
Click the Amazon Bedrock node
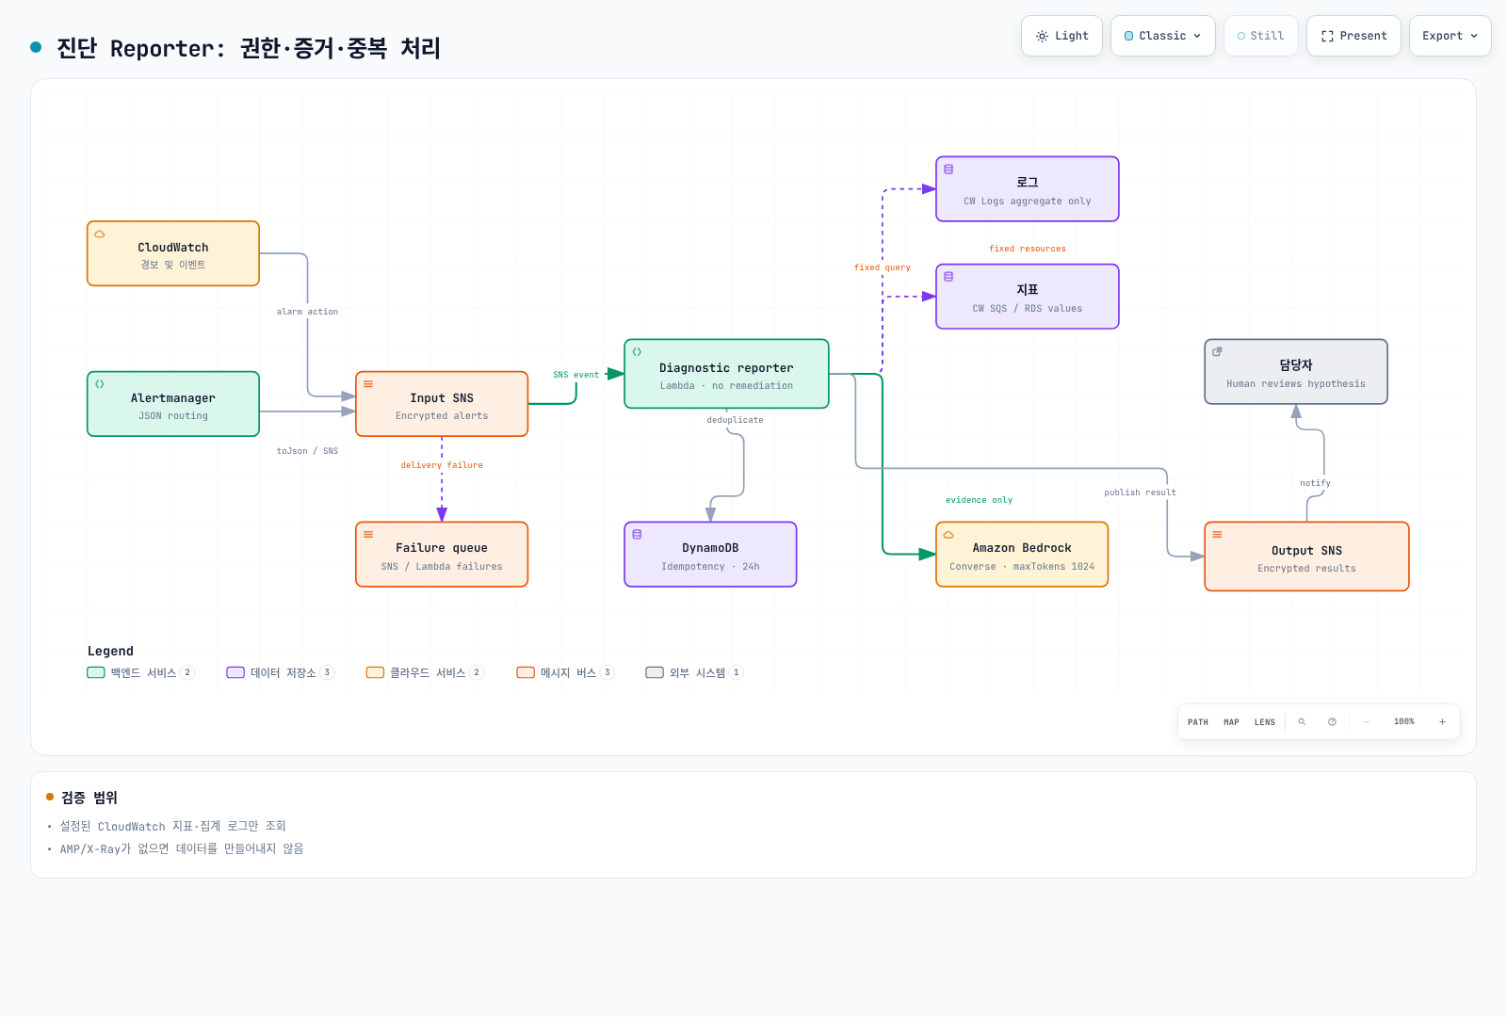(x=1022, y=555)
